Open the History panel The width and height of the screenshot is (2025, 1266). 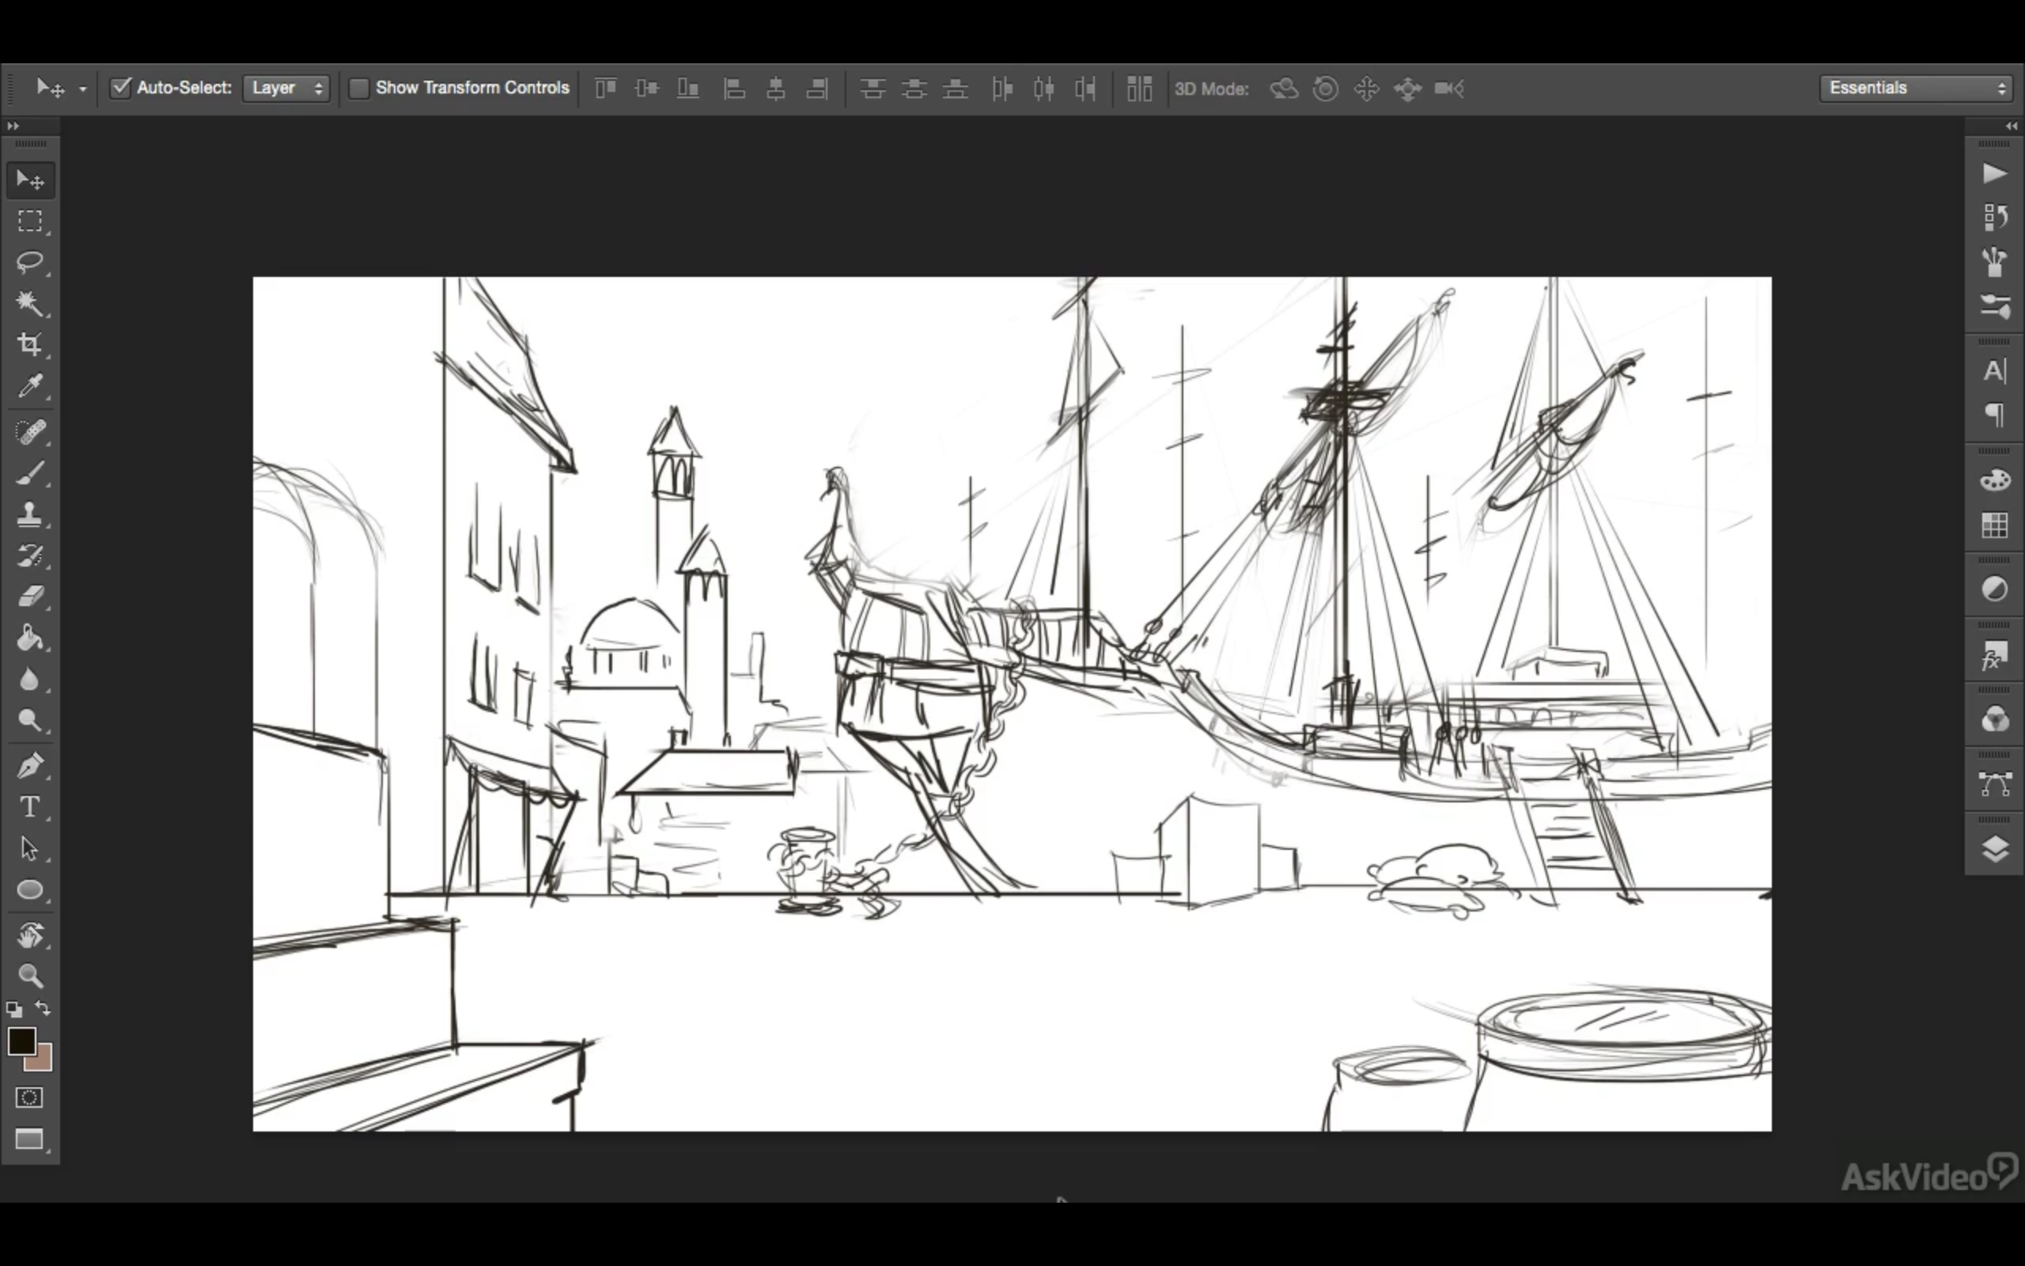tap(1995, 218)
